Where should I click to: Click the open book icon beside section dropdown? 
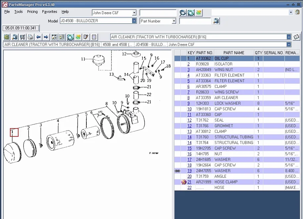pyautogui.click(x=297, y=37)
